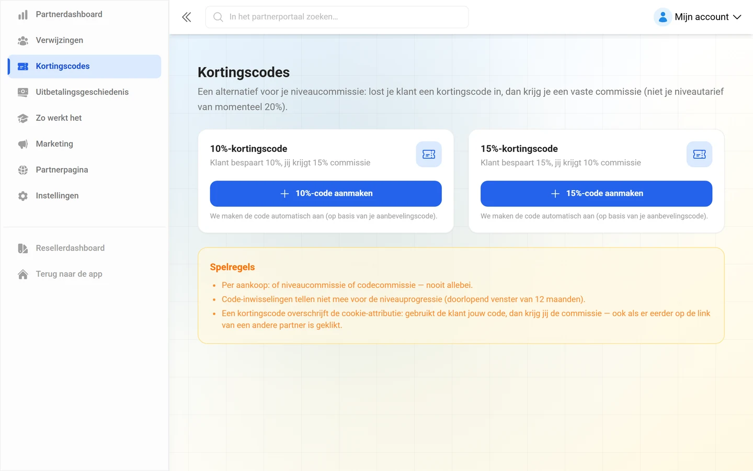
Task: Click the user avatar icon
Action: pyautogui.click(x=663, y=17)
